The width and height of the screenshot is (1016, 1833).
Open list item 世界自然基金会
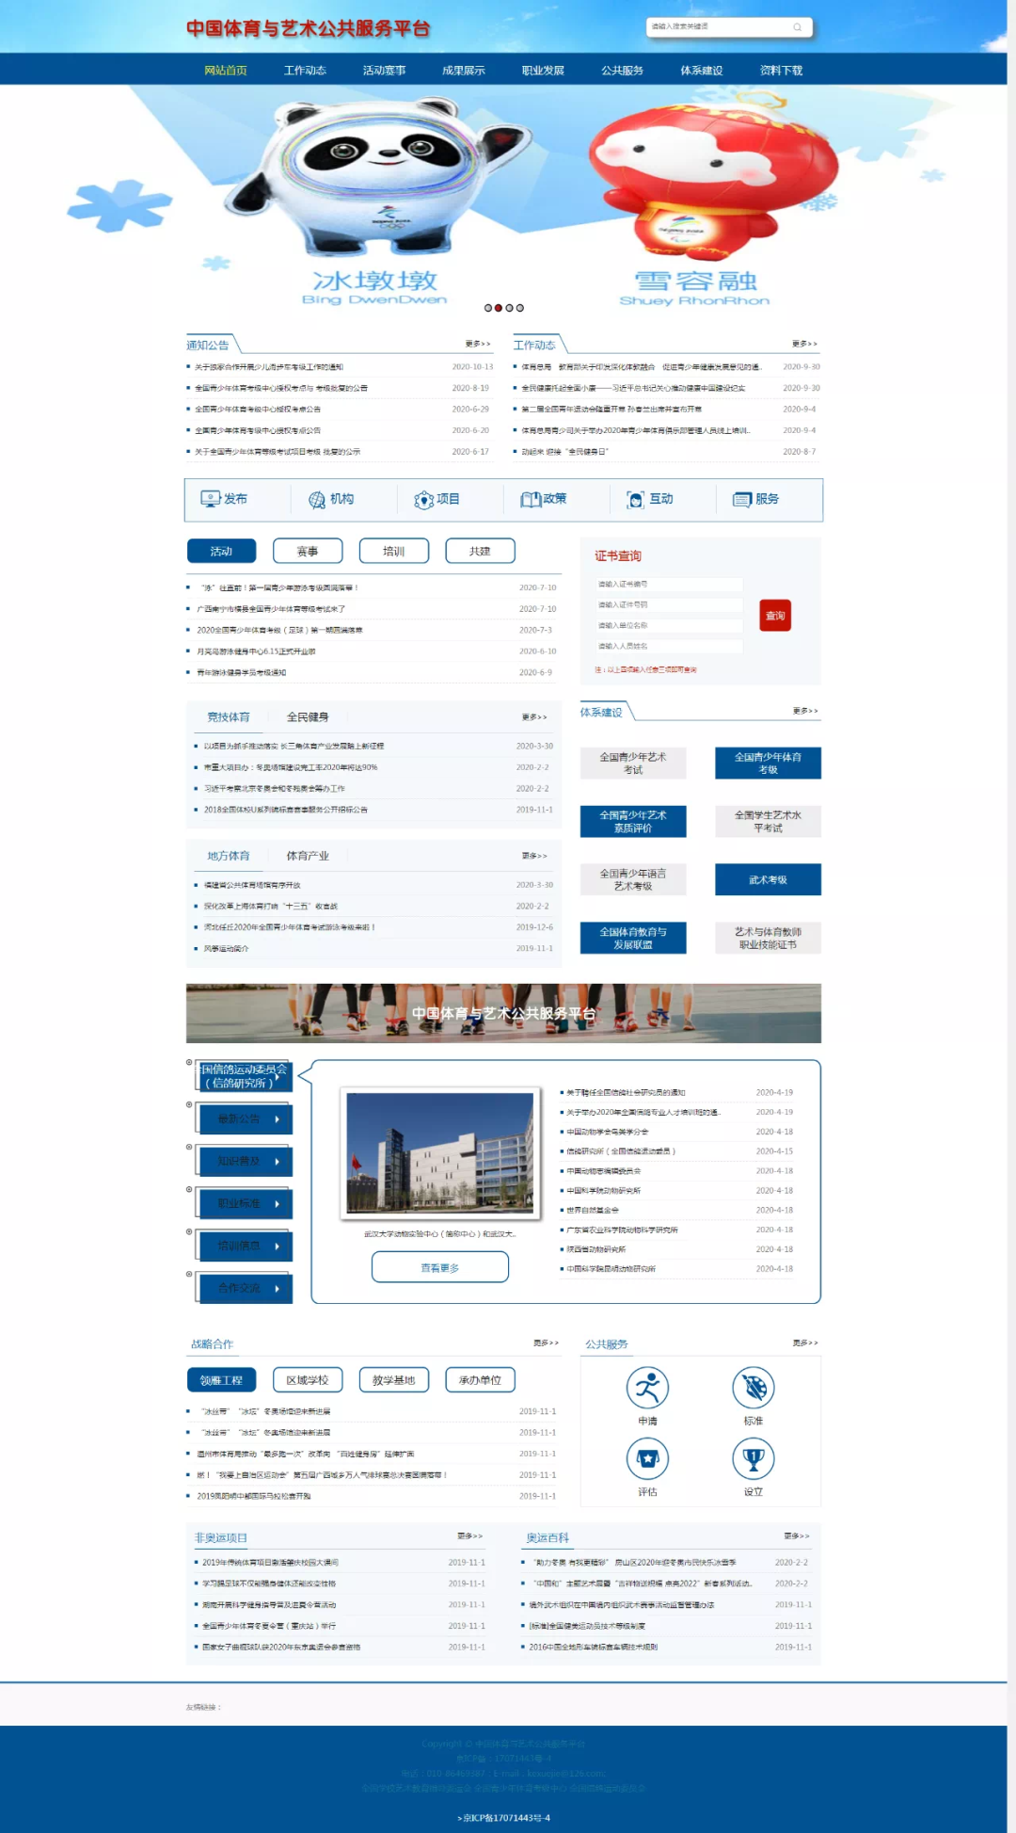pyautogui.click(x=593, y=1210)
